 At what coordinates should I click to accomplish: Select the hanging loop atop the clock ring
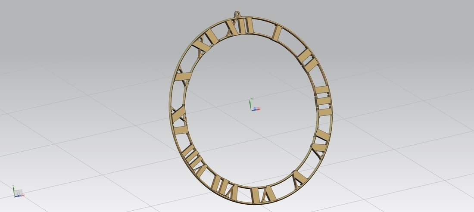click(x=237, y=14)
